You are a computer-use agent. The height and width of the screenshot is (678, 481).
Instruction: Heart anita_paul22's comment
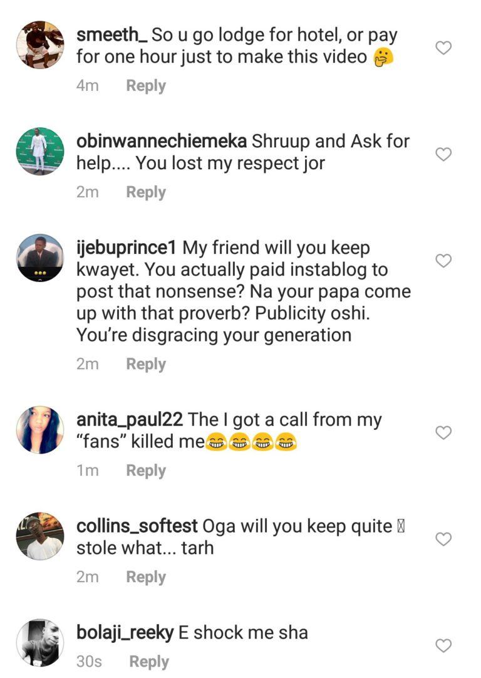(443, 432)
